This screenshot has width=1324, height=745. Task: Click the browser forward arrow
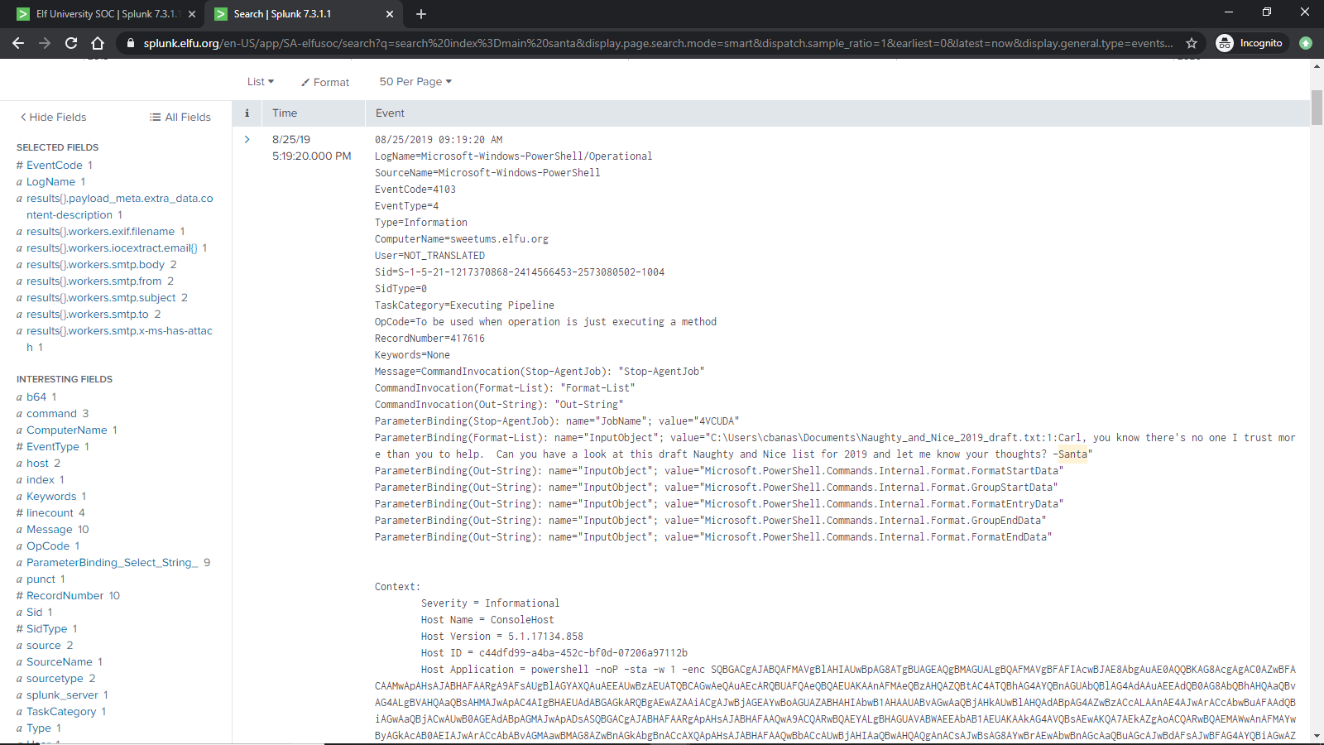pos(45,43)
